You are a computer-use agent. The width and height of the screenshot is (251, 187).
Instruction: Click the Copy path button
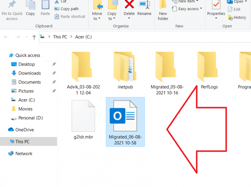click(66, 9)
